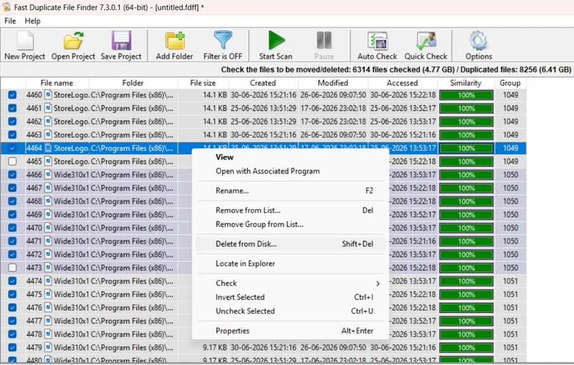
Task: Click file icon of row 4479
Action: (x=48, y=347)
